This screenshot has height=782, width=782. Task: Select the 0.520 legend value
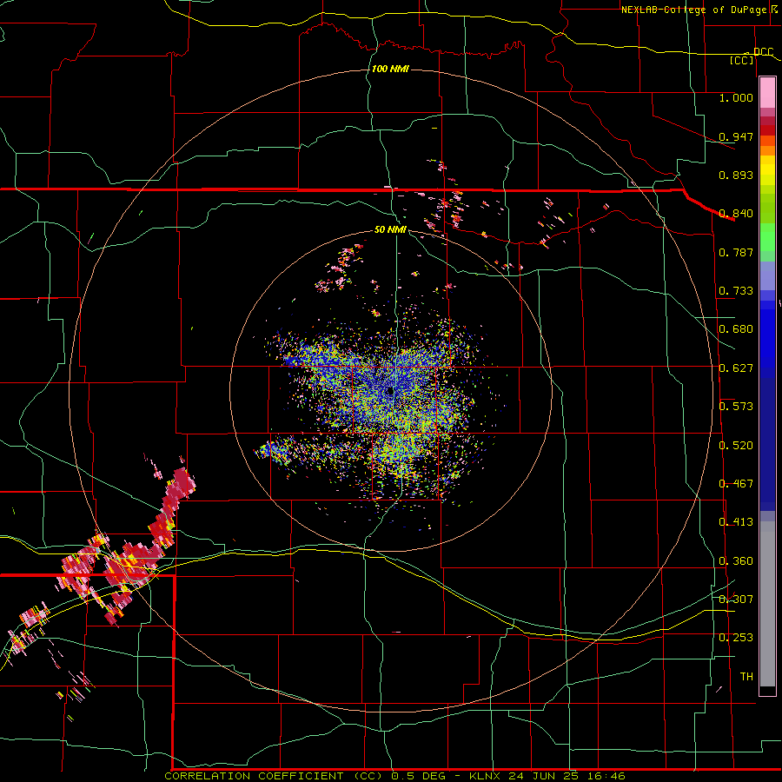[736, 446]
